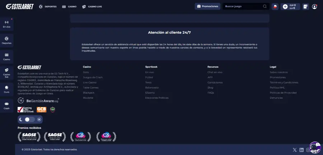Open the Chile flag country selector
The image size is (323, 155).
click(275, 6)
